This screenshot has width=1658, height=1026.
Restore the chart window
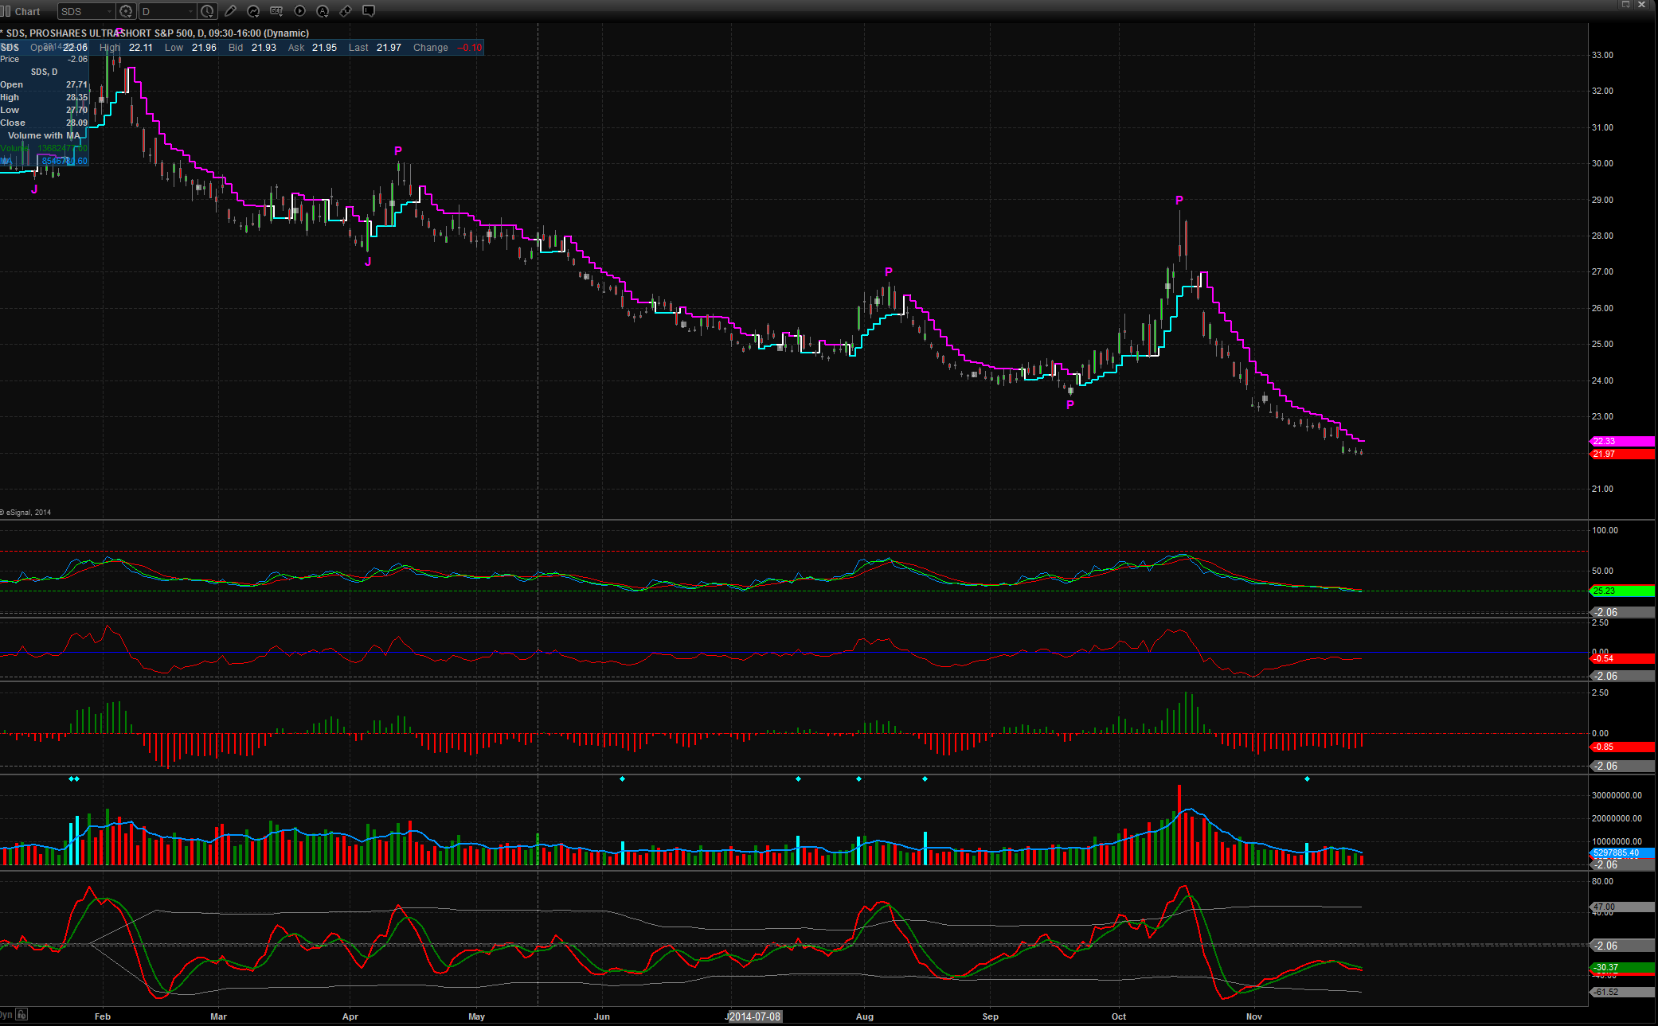[x=1626, y=5]
